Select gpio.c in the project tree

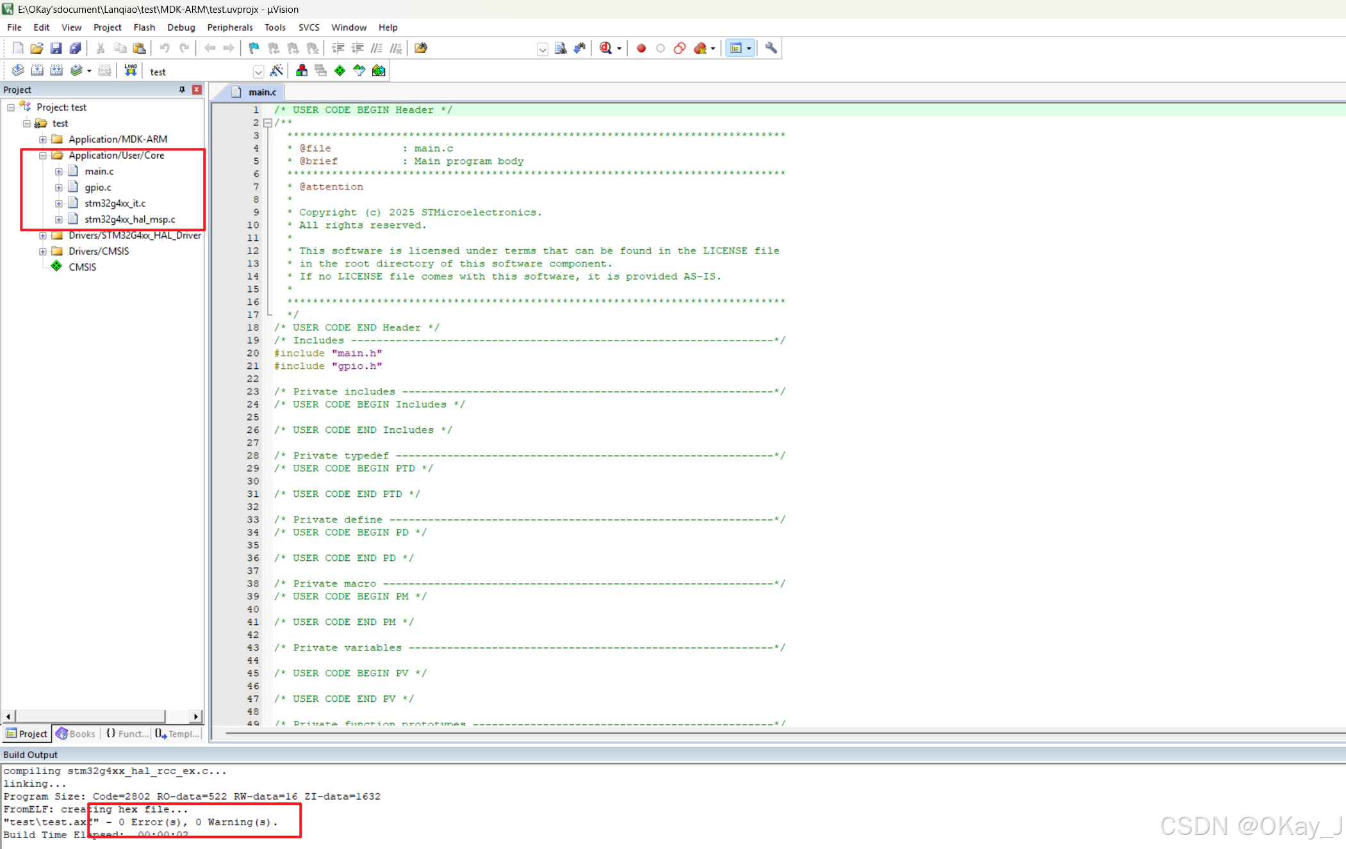[x=98, y=188]
